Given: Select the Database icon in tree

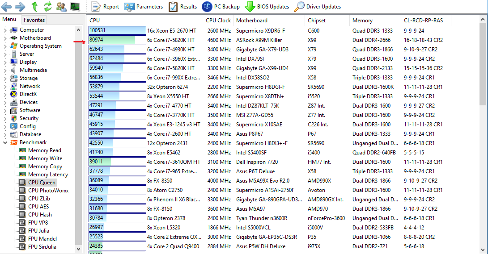Looking at the screenshot, I should (14, 134).
